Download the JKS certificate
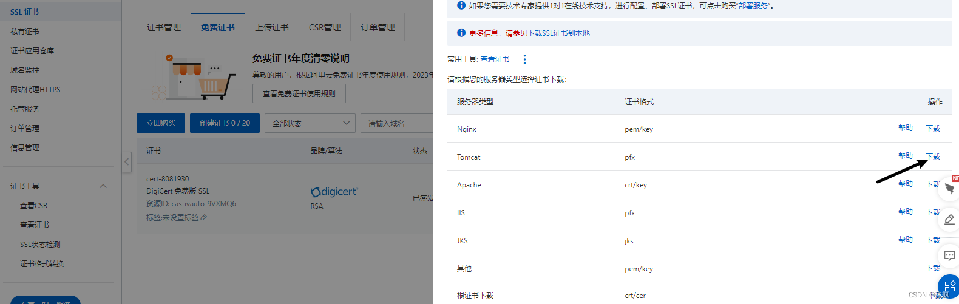 pyautogui.click(x=933, y=240)
